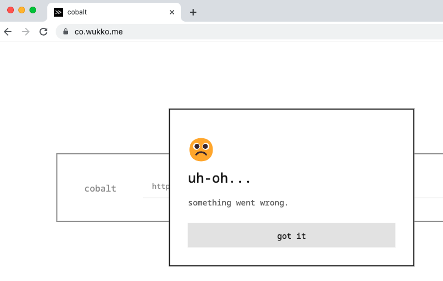443x281 pixels.
Task: Minimize the window with the yellow button
Action: click(22, 10)
